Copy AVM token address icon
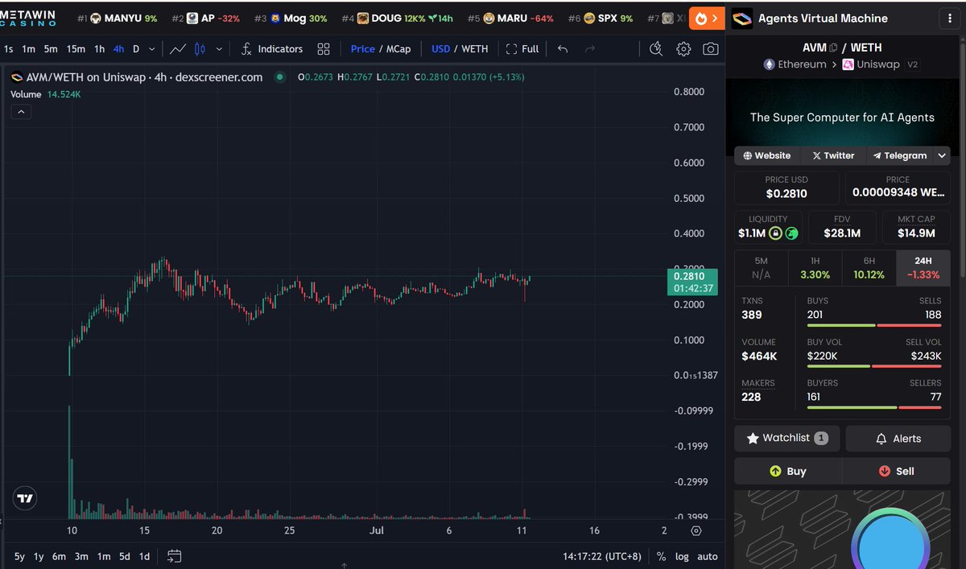966x569 pixels. point(833,48)
